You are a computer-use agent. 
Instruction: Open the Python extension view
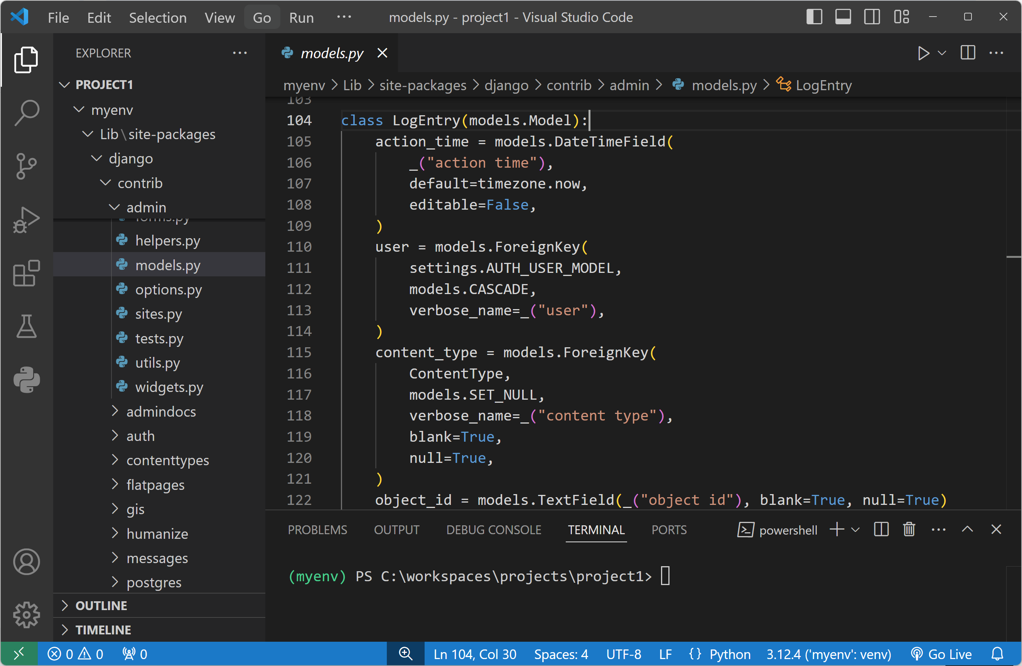pos(27,379)
